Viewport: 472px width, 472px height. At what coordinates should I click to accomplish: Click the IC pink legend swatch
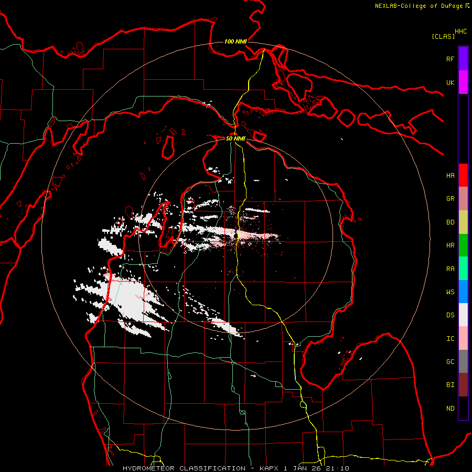tap(463, 338)
